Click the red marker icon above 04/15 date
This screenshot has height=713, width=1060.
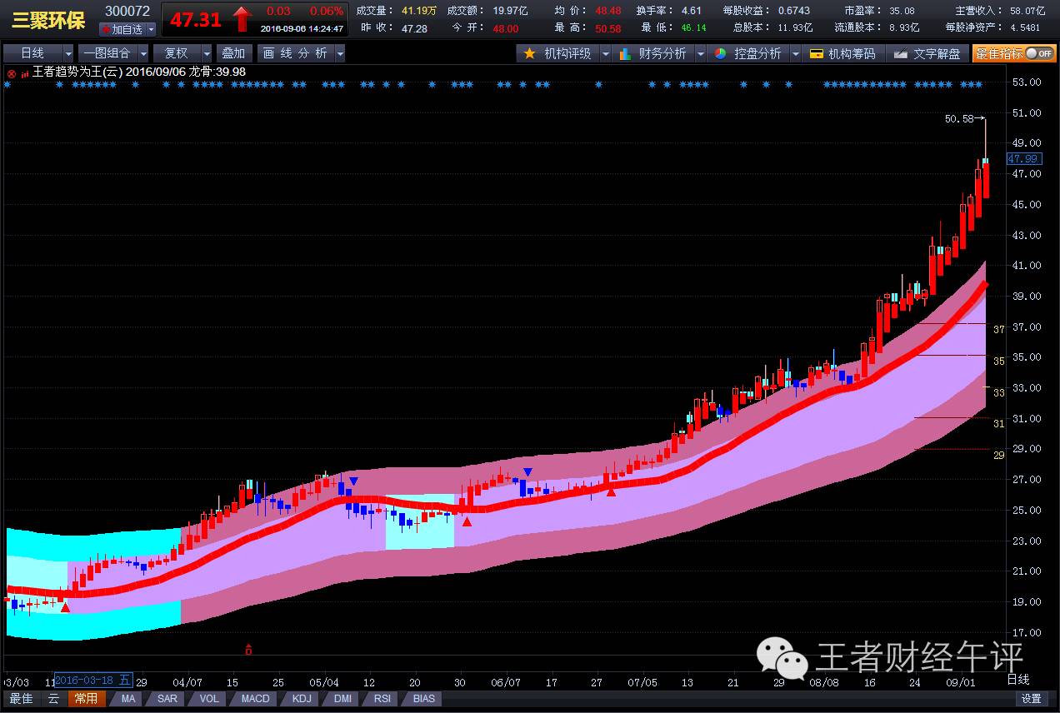click(x=248, y=649)
